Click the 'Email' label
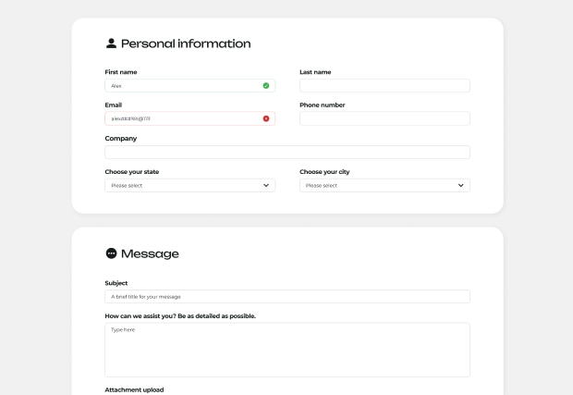573x395 pixels. click(114, 105)
